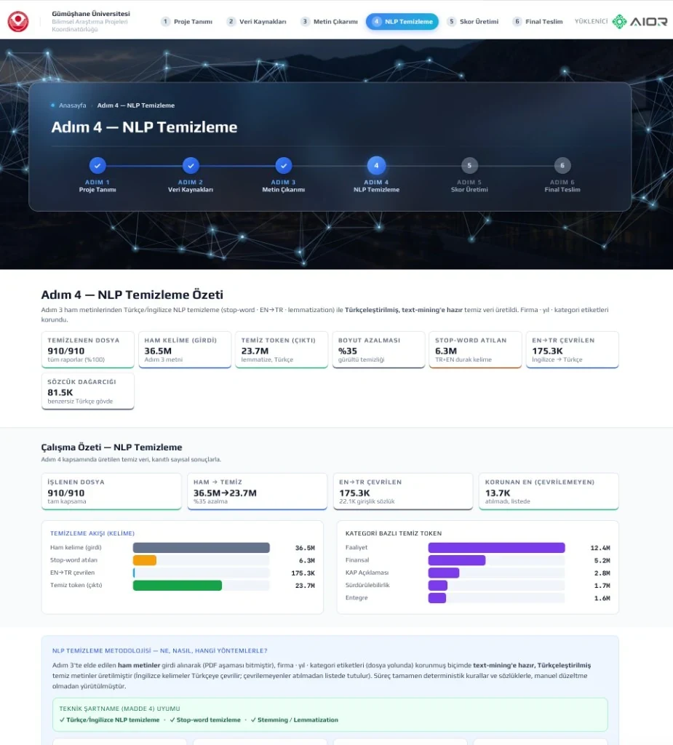Click 'Stop-word temizleme' checklist item
The image size is (673, 745).
pos(205,720)
